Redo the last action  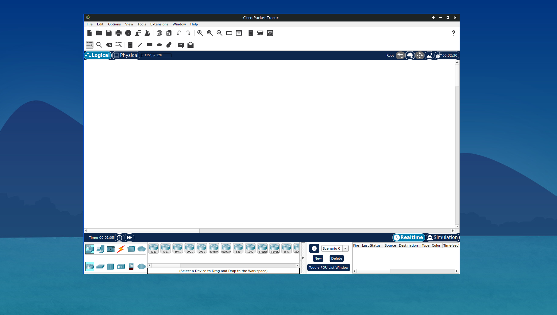188,33
